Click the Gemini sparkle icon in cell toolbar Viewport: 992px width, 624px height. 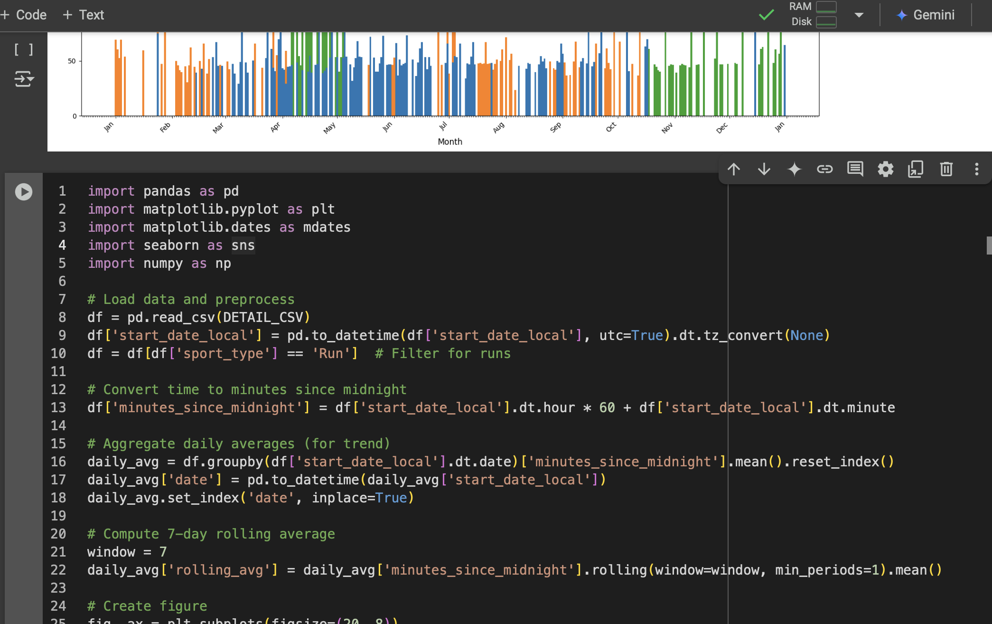pos(795,169)
